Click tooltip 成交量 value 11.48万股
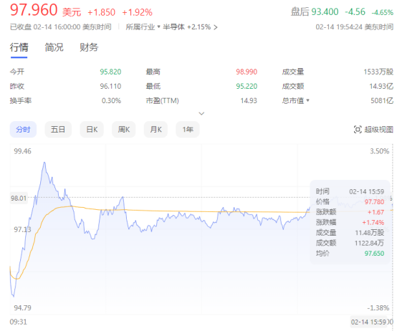Image resolution: width=397 pixels, height=331 pixels. point(369,233)
